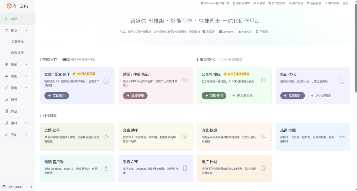The image size is (357, 191).
Task: Click the pulse icon on 流量 挖掘 card
Action: (263, 137)
